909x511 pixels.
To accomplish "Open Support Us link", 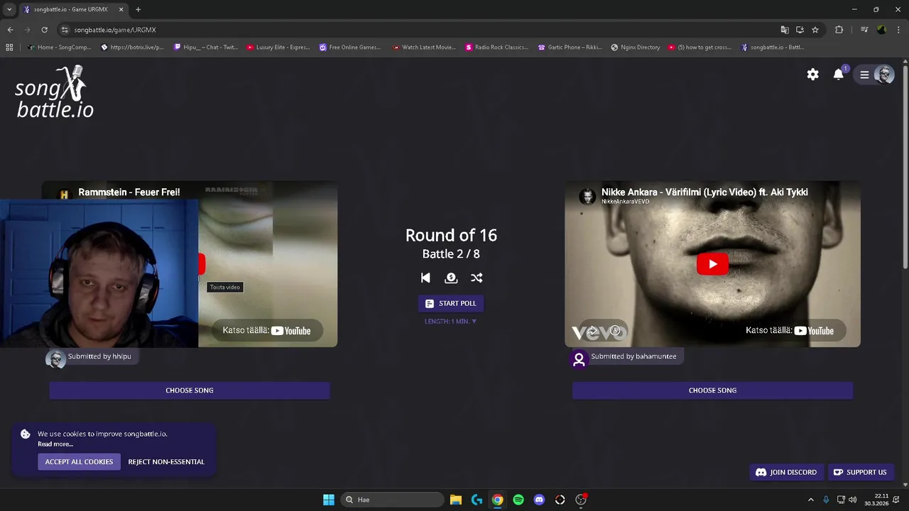I will pos(860,472).
